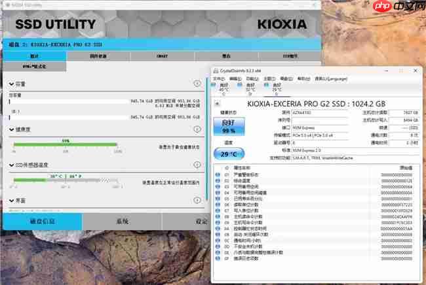Click the SSD Utility vertical scrollbar
Viewport: 426px width, 285px height.
[x=207, y=139]
